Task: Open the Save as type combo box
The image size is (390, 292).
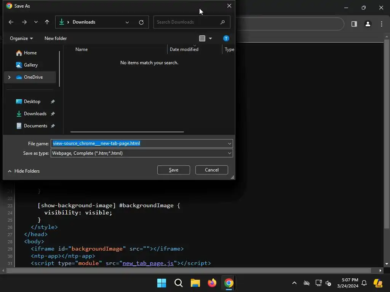Action: [x=142, y=153]
